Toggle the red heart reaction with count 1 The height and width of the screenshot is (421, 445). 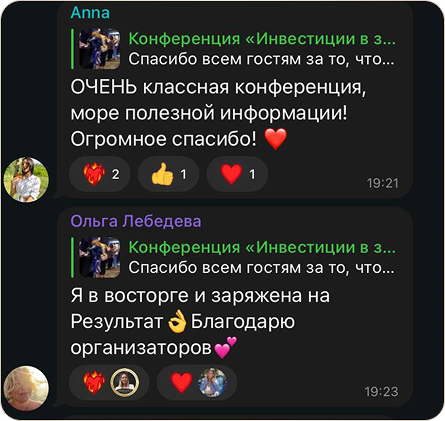point(237,174)
